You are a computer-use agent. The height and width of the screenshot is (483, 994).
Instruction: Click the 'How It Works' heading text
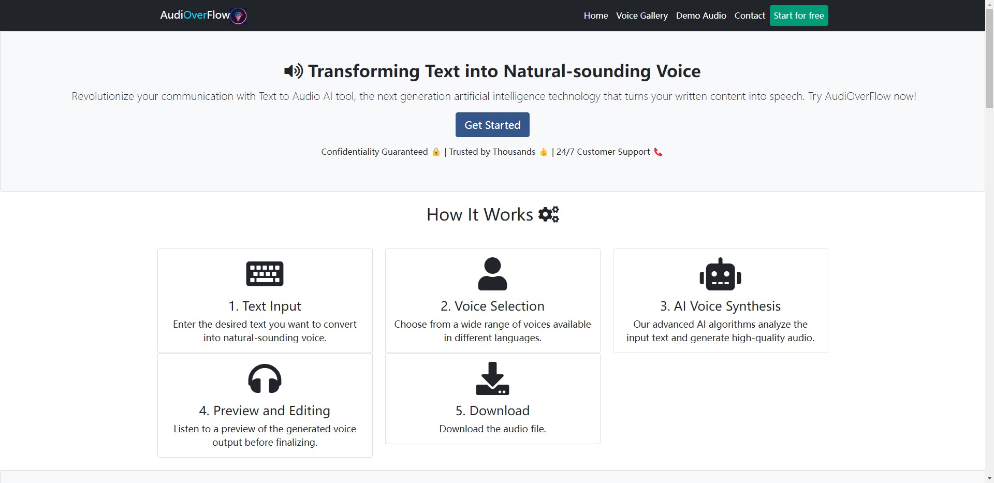pos(479,214)
